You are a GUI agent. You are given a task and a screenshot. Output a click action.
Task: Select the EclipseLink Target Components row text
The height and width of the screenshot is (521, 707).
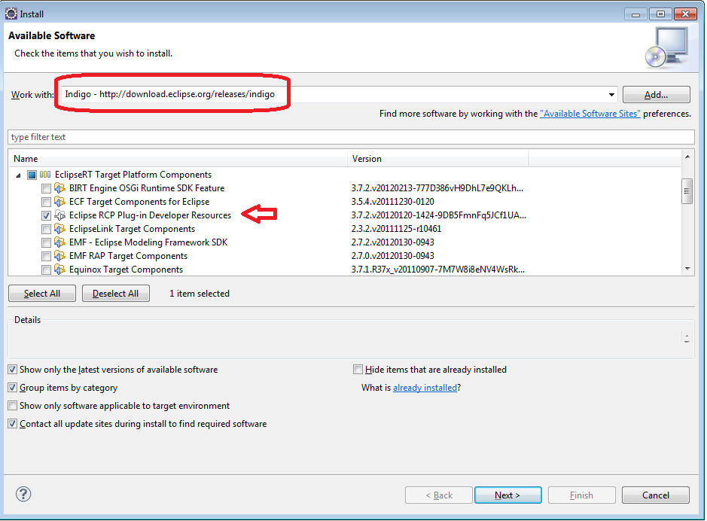pyautogui.click(x=132, y=229)
